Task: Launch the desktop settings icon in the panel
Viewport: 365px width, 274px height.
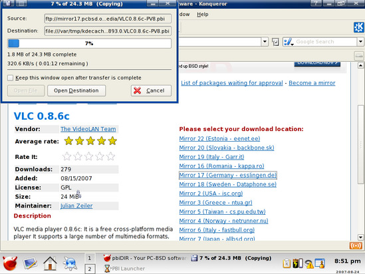Action: click(30, 263)
